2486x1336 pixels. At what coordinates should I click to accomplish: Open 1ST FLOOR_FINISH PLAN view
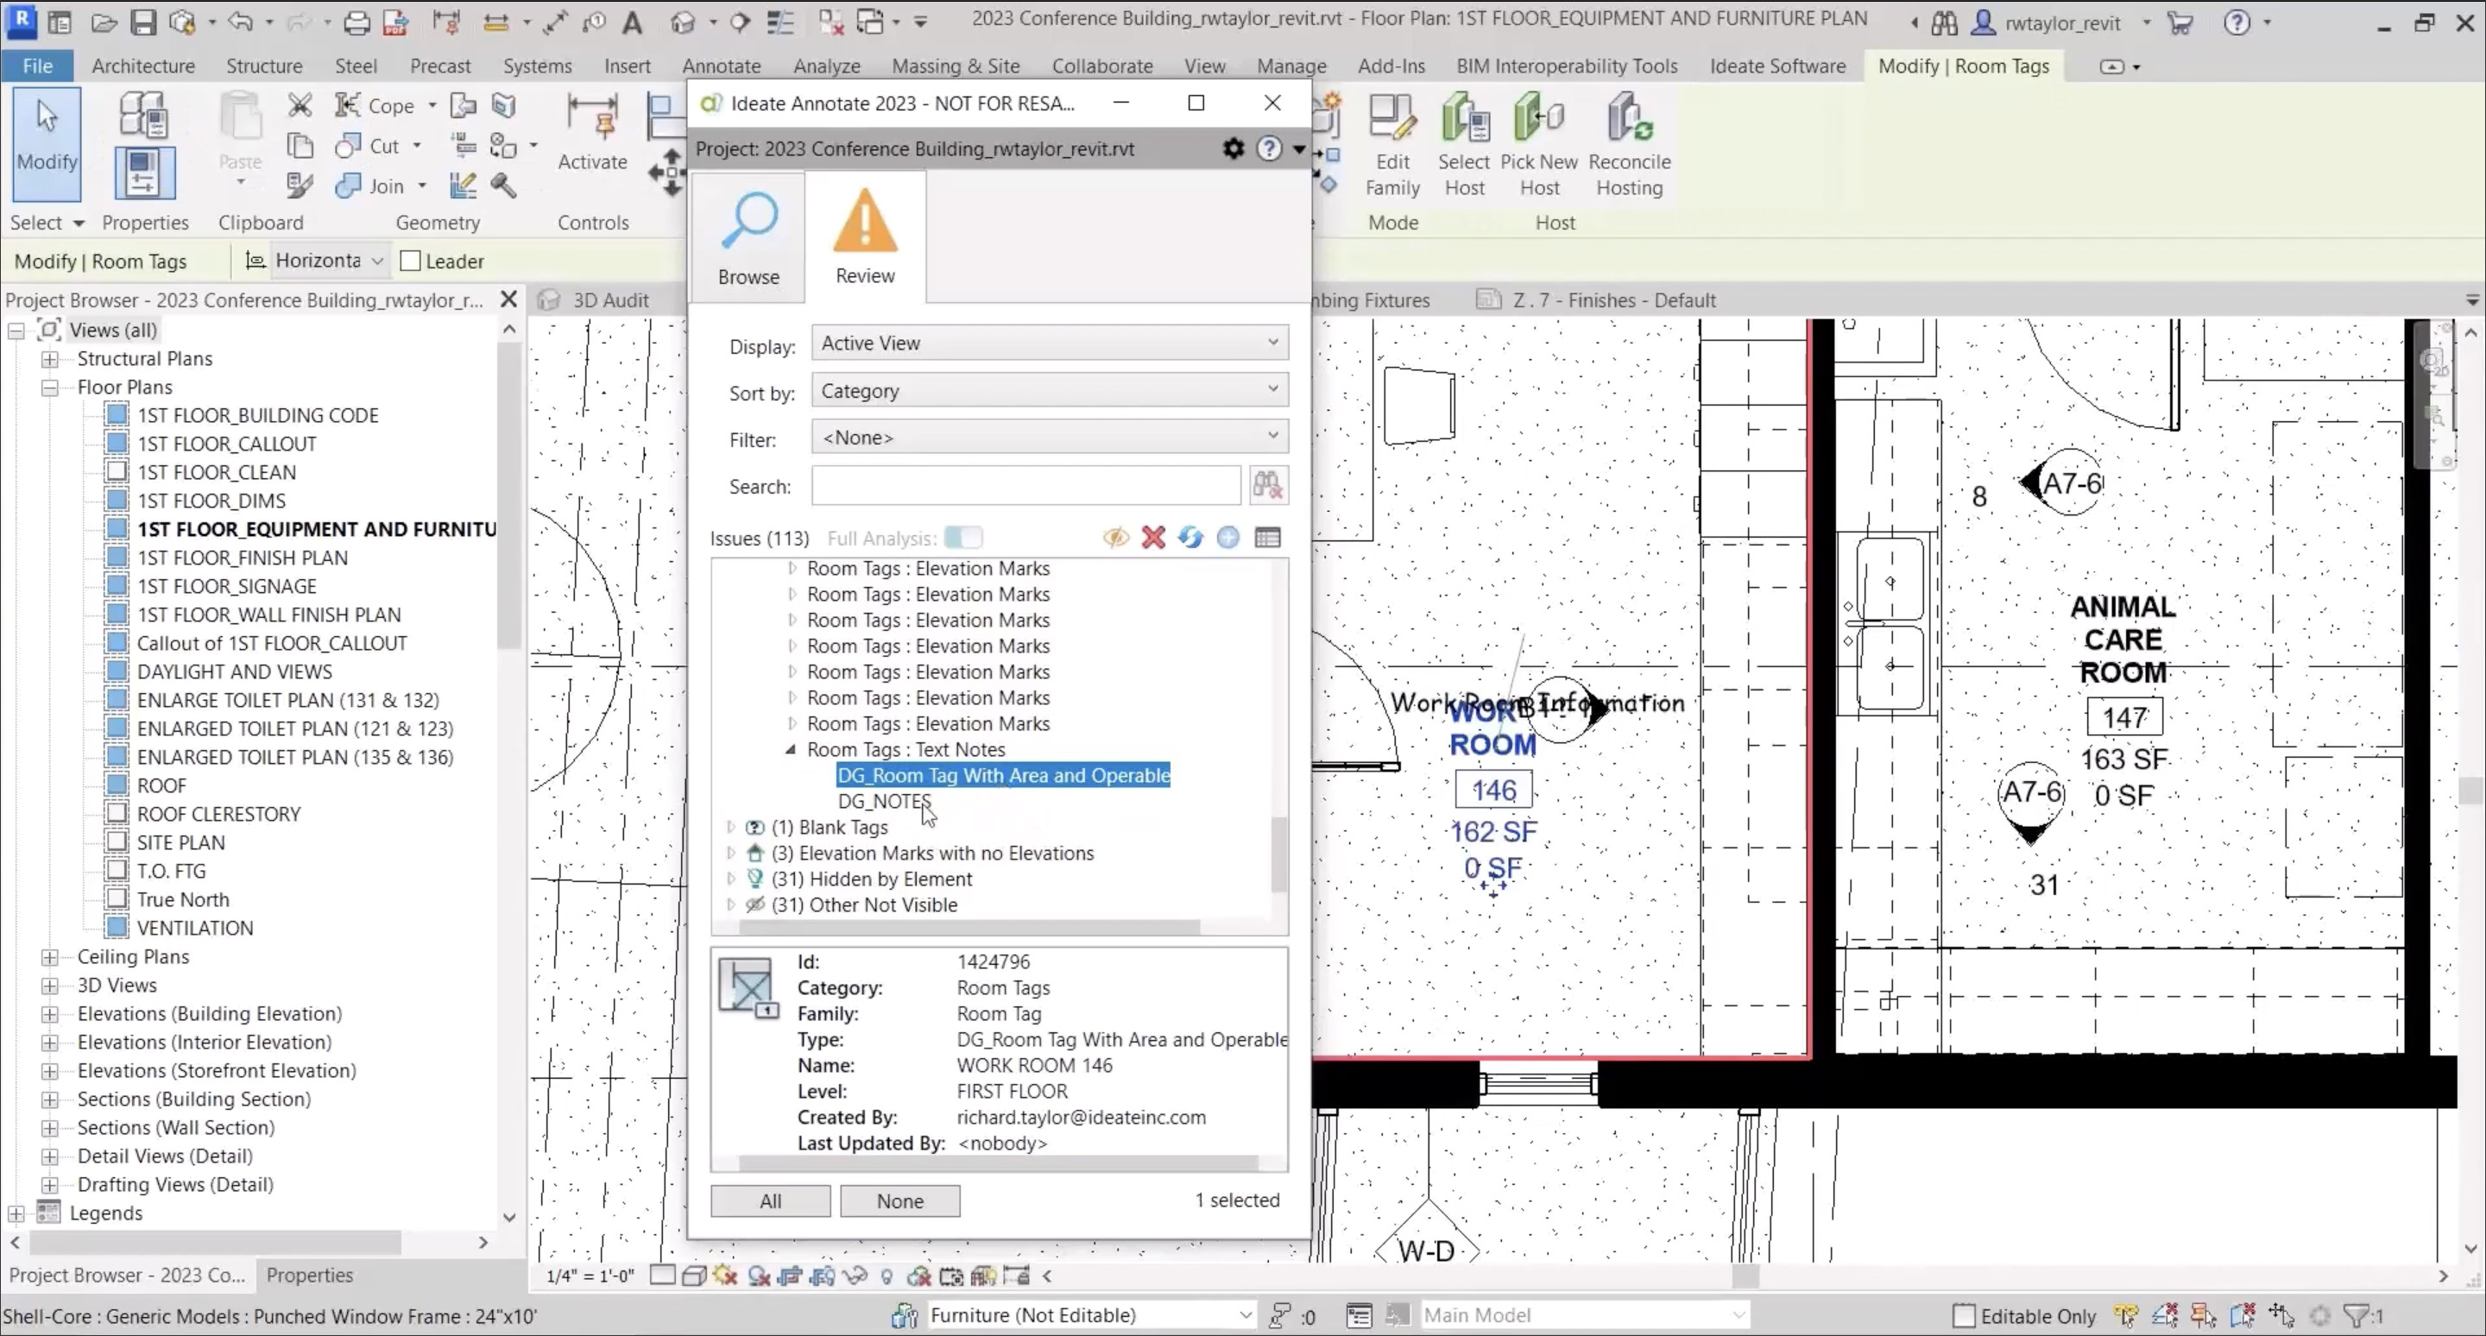[242, 558]
